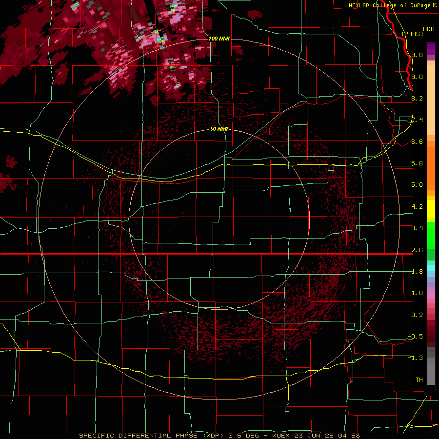Select the 8.2 value on the color scale
Image resolution: width=439 pixels, height=439 pixels.
tap(417, 98)
